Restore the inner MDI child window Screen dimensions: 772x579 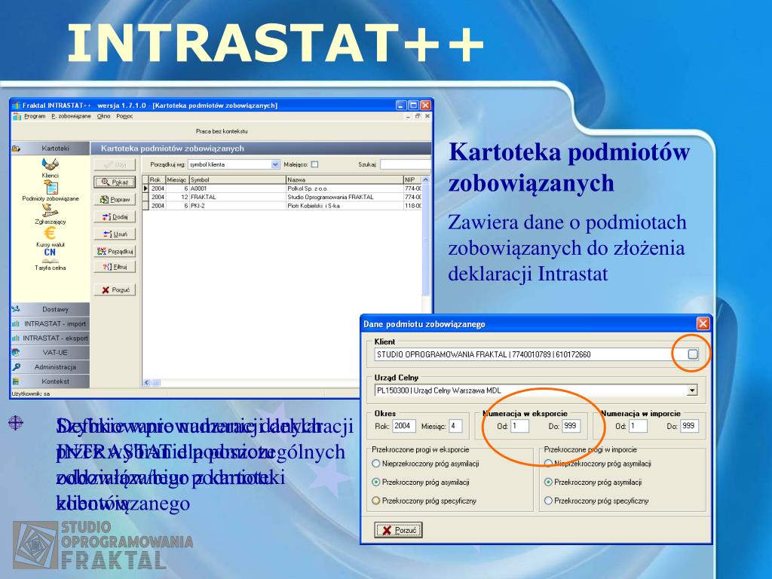(x=418, y=116)
